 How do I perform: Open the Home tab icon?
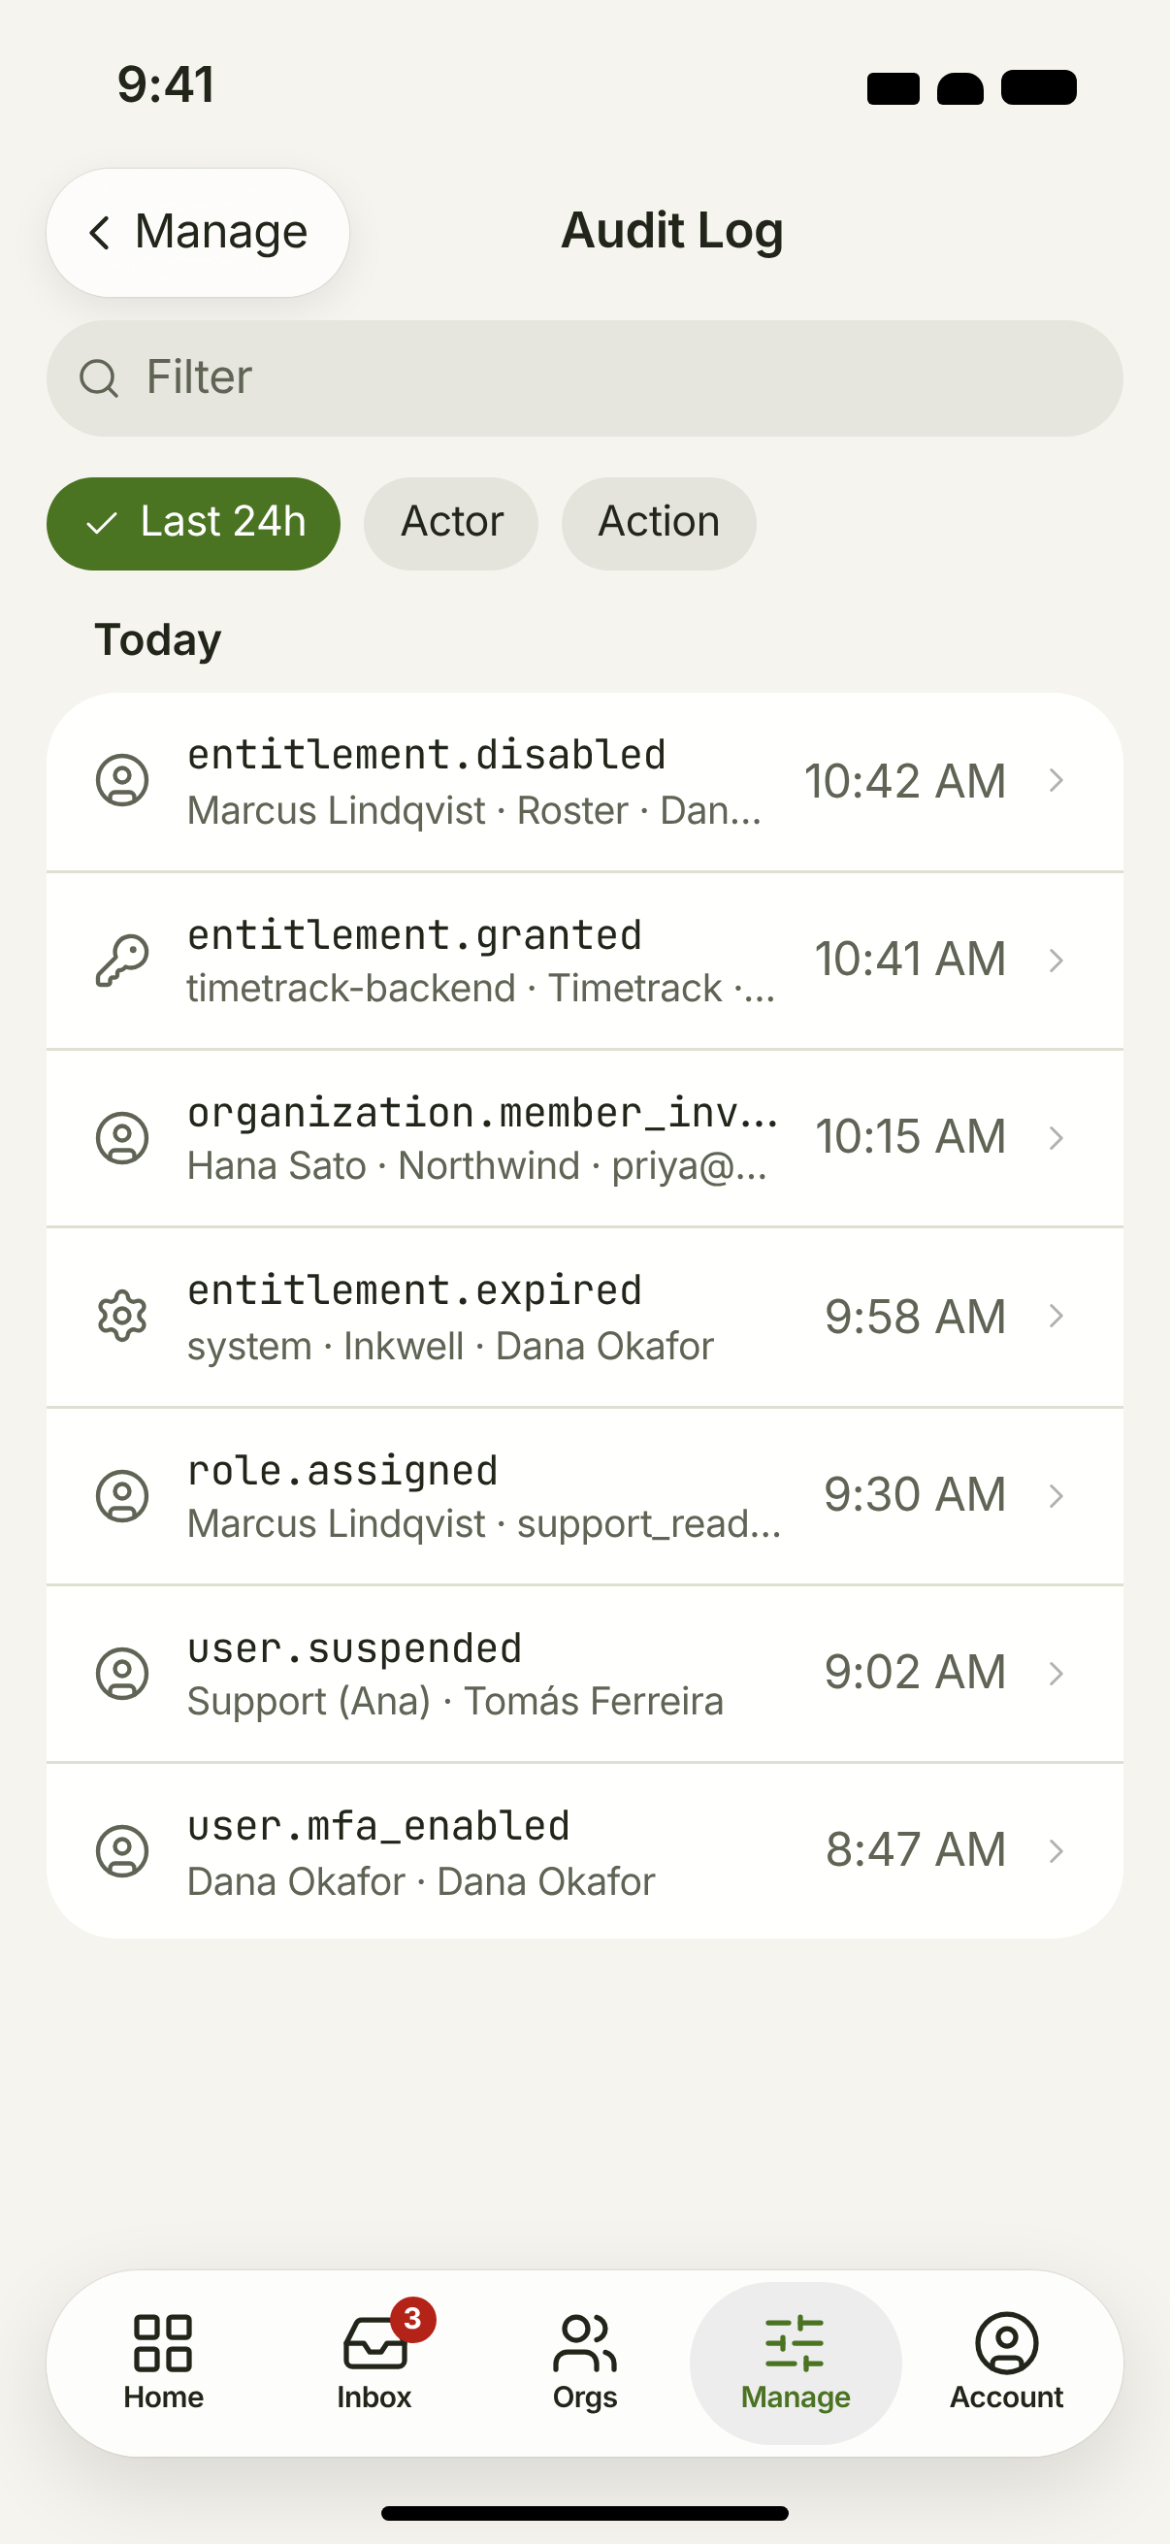(x=163, y=2342)
